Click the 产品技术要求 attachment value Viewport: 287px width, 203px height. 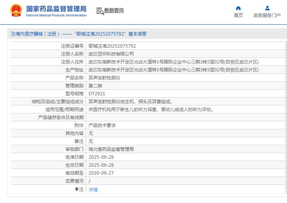102,126
